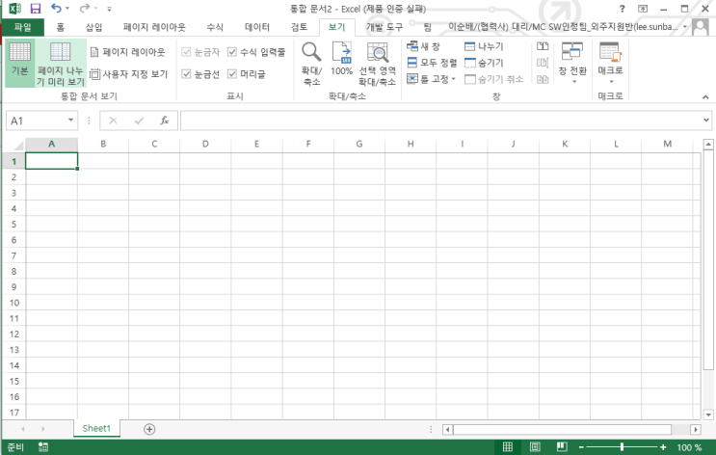Open Ribbon Display Options button
This screenshot has width=716, height=455.
[x=643, y=9]
